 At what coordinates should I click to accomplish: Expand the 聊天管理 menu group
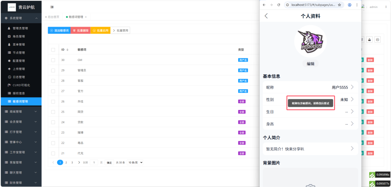pos(21,173)
